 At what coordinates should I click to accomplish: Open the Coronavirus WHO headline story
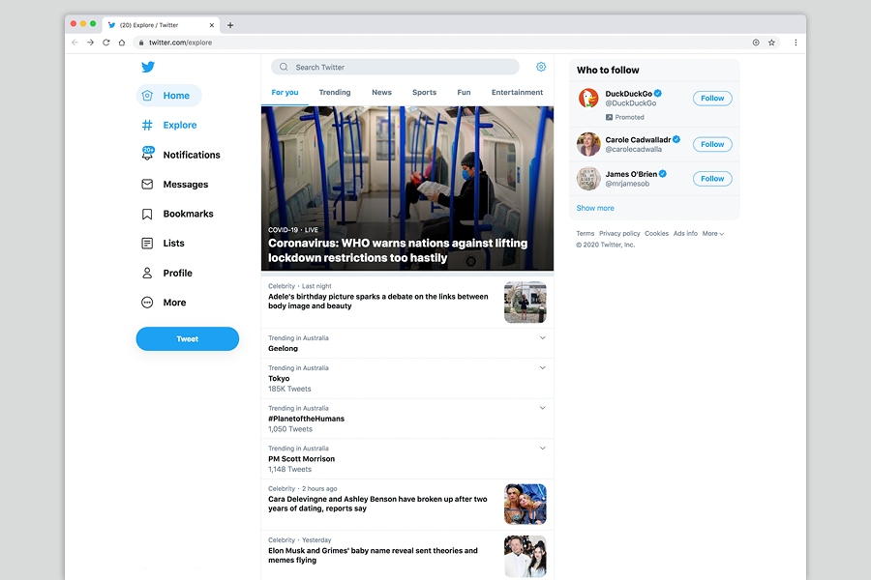(x=398, y=250)
